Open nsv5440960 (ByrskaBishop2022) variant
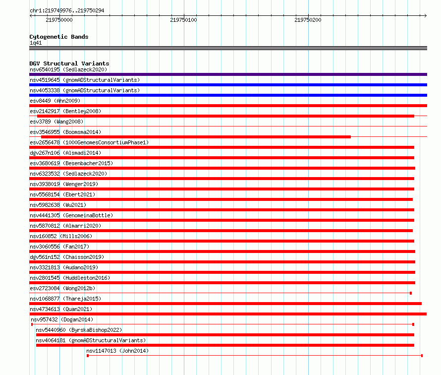 click(79, 330)
